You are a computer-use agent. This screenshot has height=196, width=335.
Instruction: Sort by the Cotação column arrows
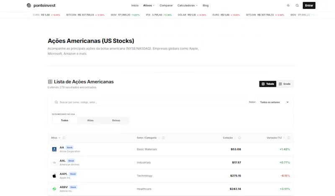coord(235,138)
